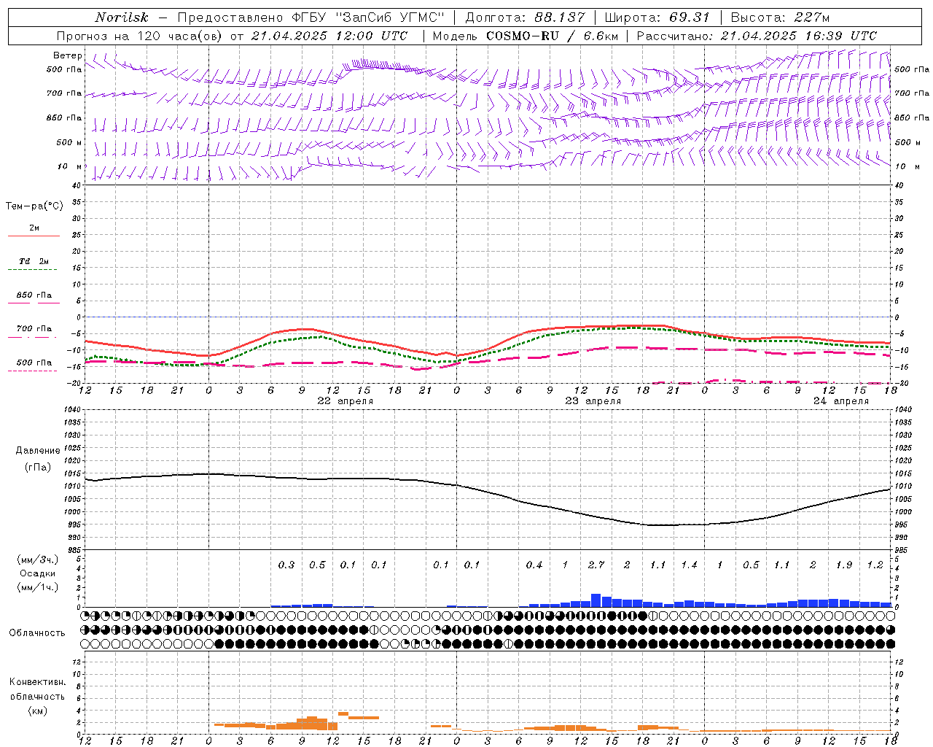Click the Td 2м dew point legend label
933x747 pixels.
tap(34, 261)
